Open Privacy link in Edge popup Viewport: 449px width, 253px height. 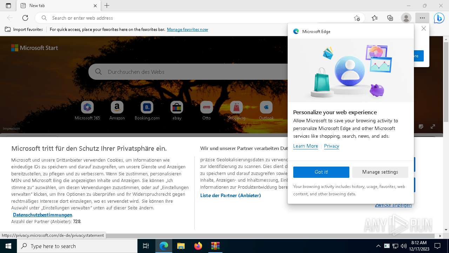coord(331,146)
